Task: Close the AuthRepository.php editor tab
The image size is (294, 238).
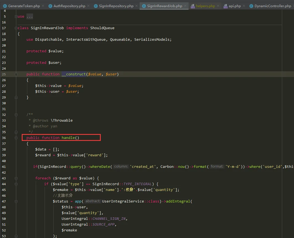Action: pyautogui.click(x=88, y=6)
